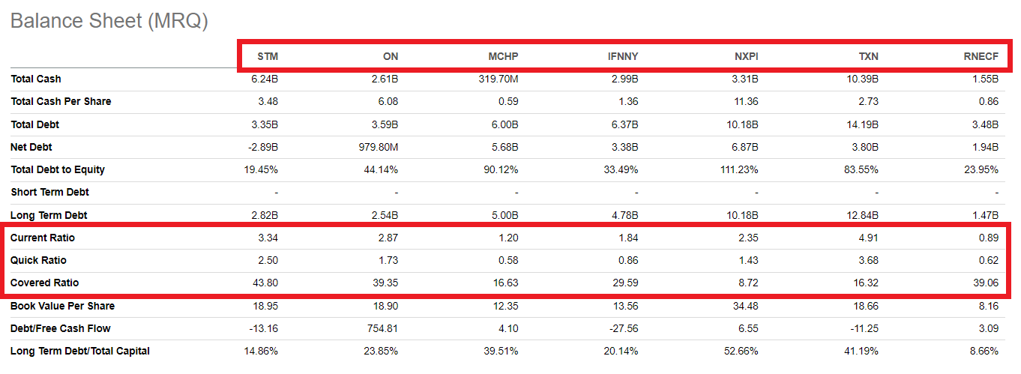Screen dimensions: 1021x374
Task: Click the Net Debt row label
Action: click(x=31, y=147)
